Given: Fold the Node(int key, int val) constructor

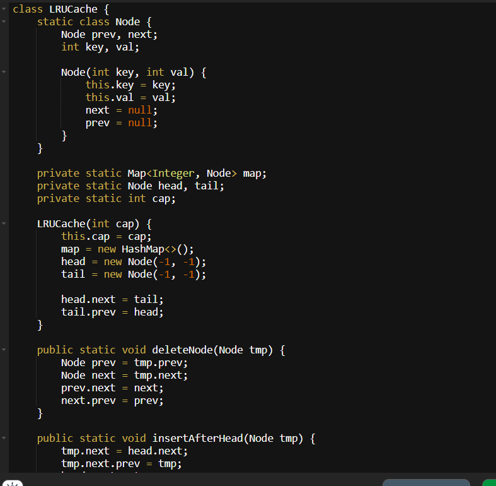Looking at the screenshot, I should tap(4, 72).
